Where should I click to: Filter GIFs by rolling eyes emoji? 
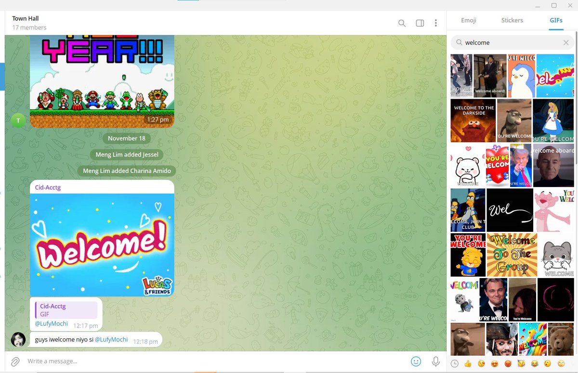pyautogui.click(x=561, y=364)
